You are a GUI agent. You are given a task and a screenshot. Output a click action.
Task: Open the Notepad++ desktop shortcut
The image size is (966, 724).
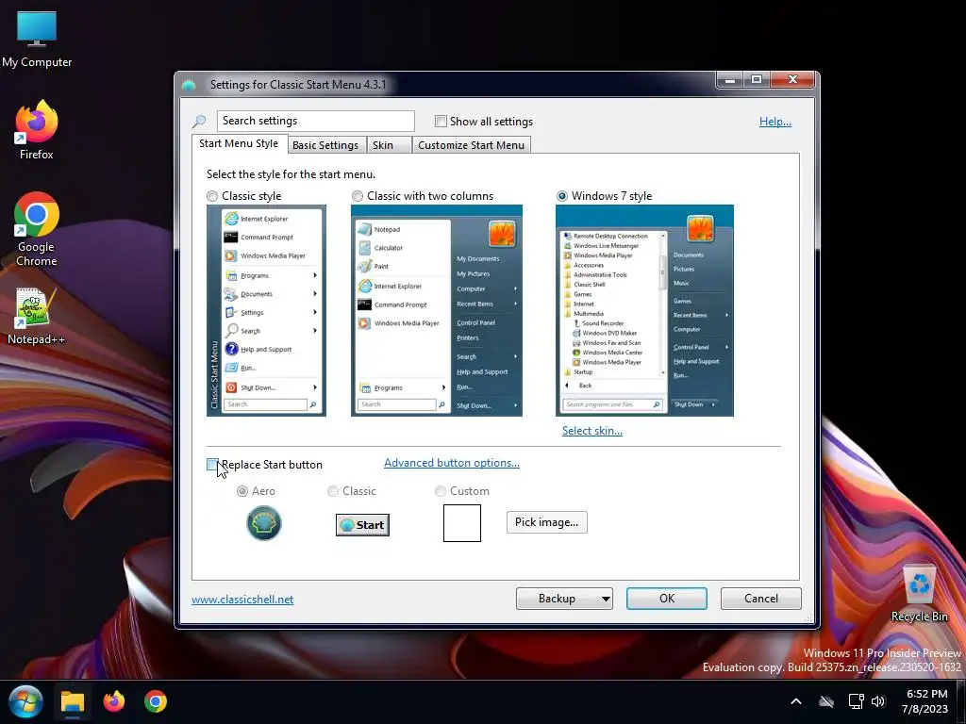click(37, 317)
